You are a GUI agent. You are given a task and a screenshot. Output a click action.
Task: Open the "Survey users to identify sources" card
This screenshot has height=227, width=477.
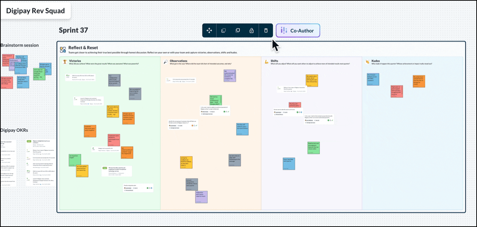click(288, 111)
